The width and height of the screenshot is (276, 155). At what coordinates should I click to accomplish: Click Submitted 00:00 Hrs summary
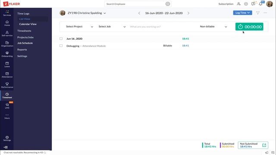227,145
